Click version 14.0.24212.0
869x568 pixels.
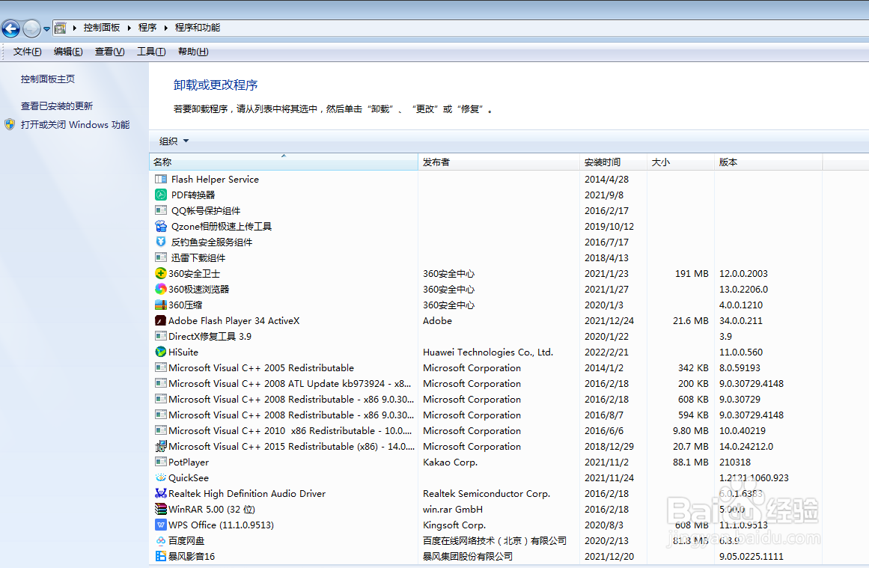pos(746,446)
